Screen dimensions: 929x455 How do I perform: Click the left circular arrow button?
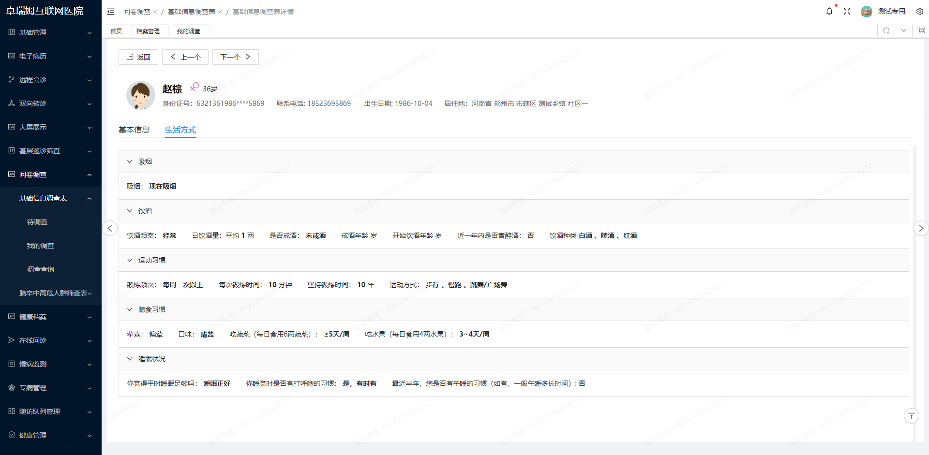110,228
